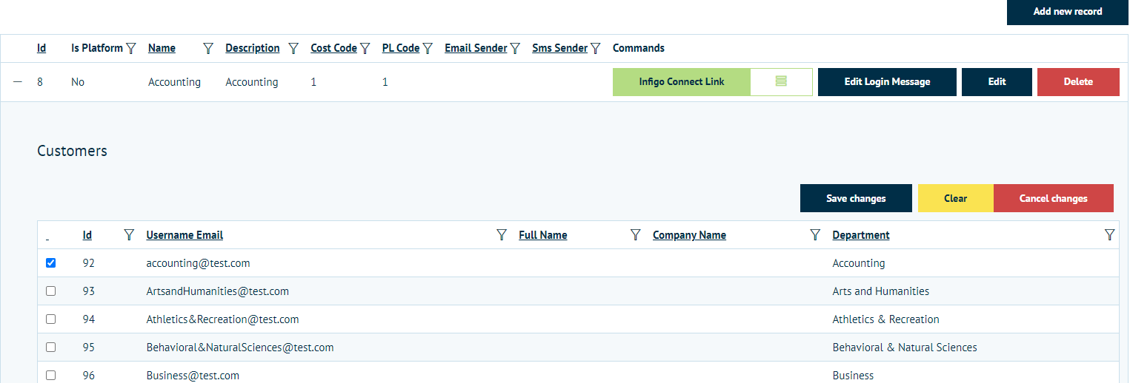Open Description column filter funnel
The height and width of the screenshot is (383, 1130).
pos(293,49)
